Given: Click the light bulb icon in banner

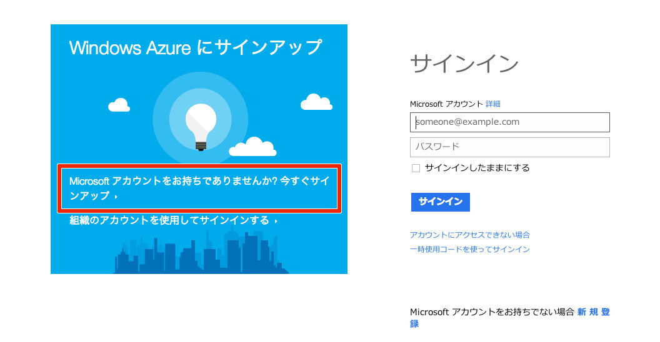Looking at the screenshot, I should (201, 127).
